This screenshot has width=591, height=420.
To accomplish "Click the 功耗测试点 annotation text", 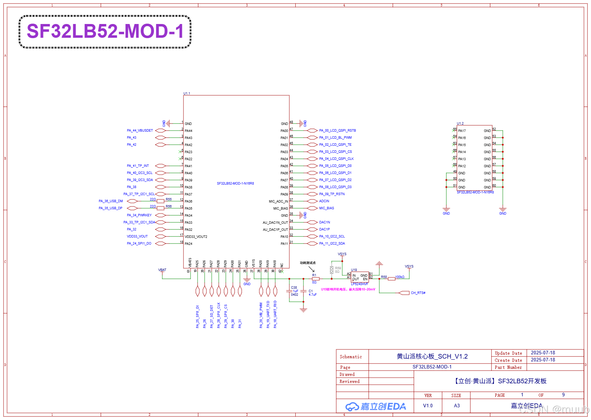I will tap(308, 263).
